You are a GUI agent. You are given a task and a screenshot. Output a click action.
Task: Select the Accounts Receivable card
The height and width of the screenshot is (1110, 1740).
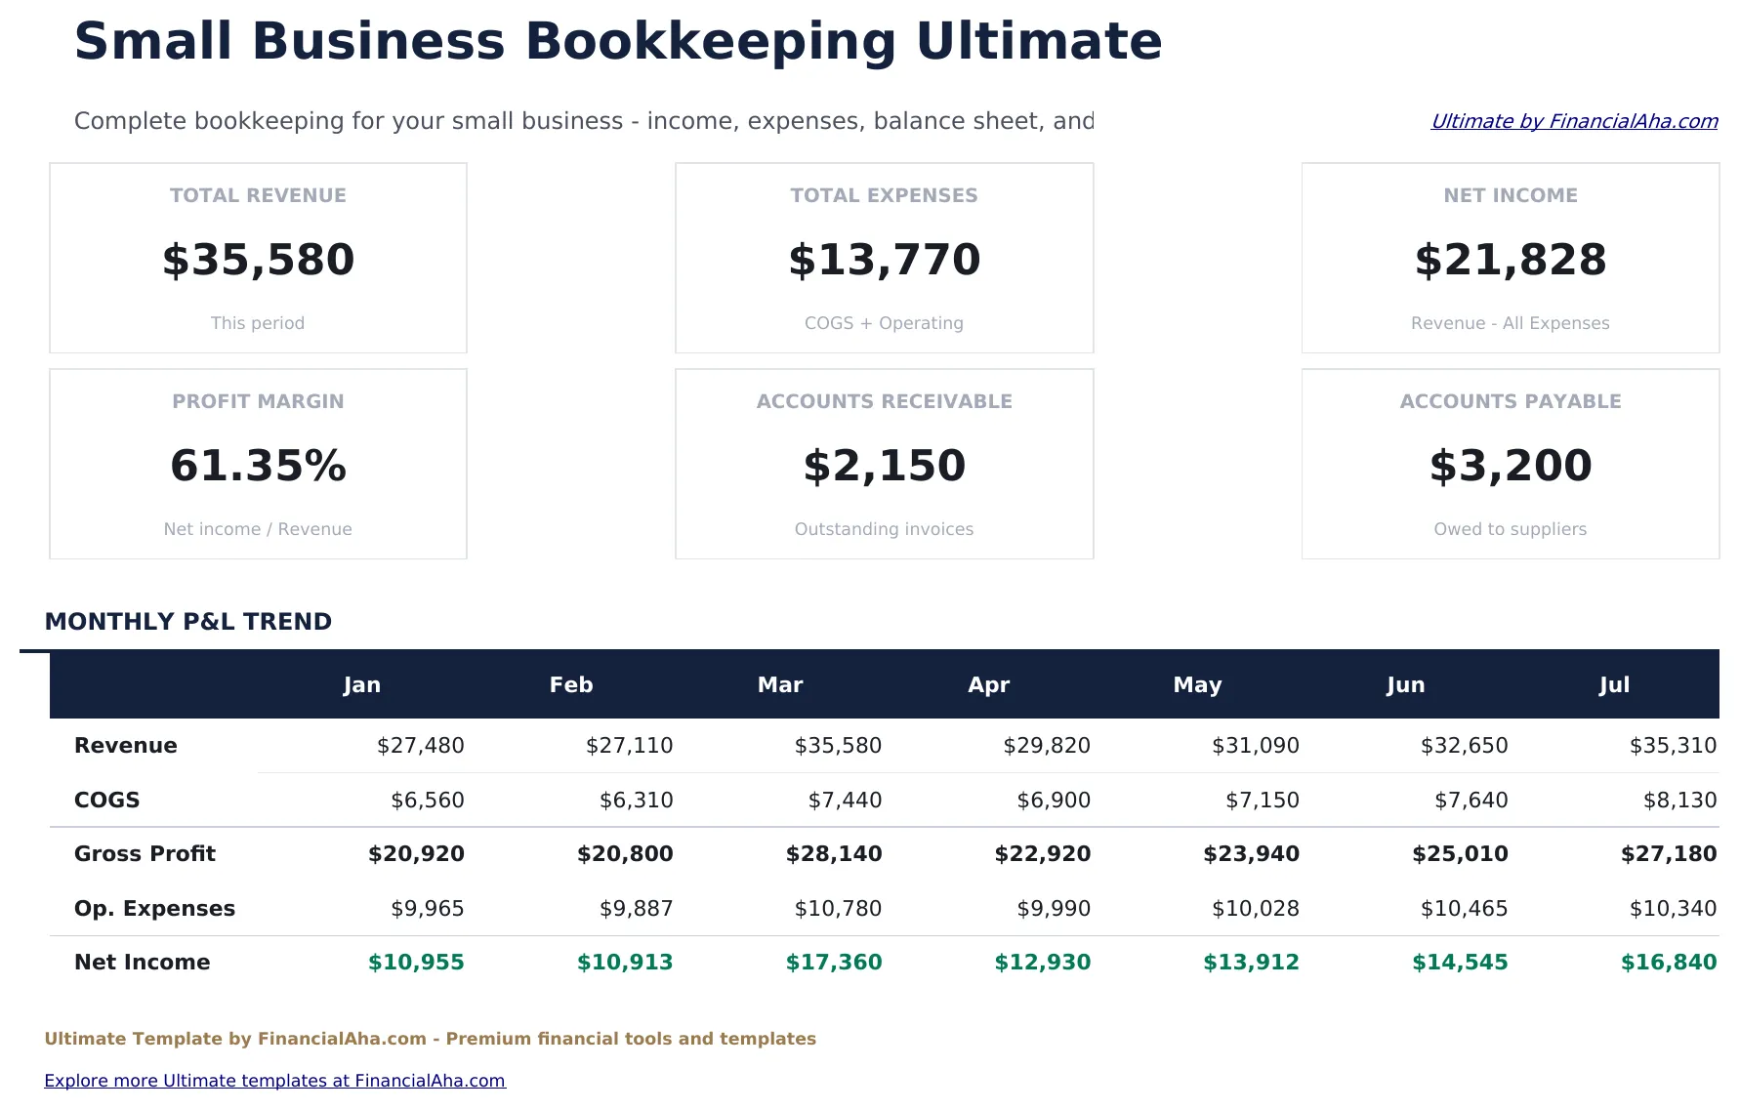pos(884,464)
